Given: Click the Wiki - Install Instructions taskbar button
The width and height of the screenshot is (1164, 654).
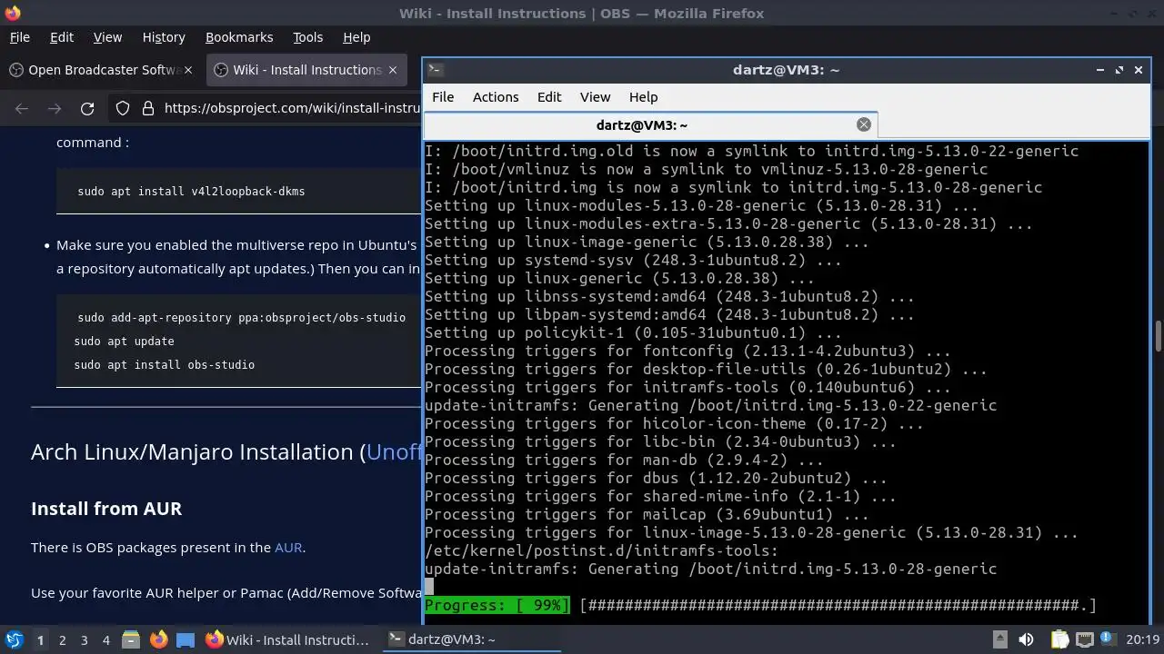Looking at the screenshot, I should [287, 639].
